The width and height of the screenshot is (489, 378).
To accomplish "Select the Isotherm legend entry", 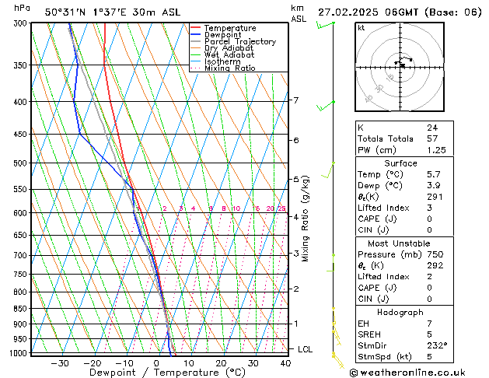I will (224, 61).
